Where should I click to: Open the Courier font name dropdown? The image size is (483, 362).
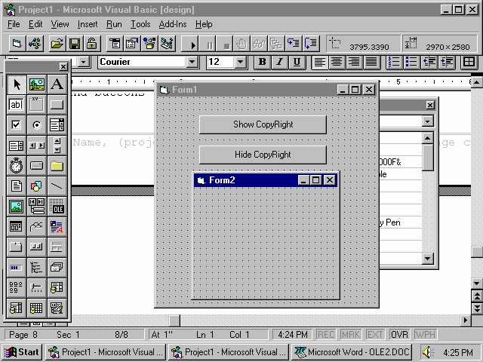[x=192, y=62]
